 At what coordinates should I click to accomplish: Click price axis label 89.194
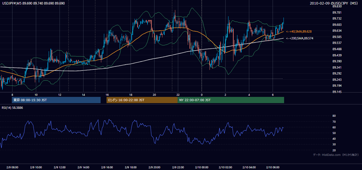[x=337, y=86]
